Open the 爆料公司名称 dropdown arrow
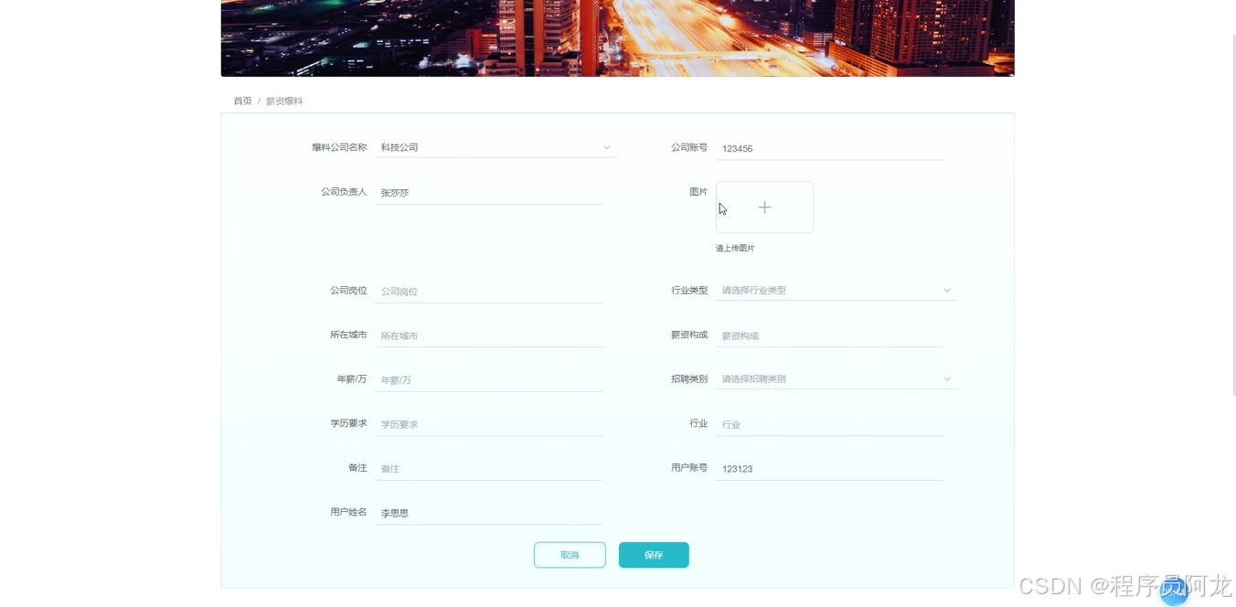The width and height of the screenshot is (1236, 607). [606, 147]
